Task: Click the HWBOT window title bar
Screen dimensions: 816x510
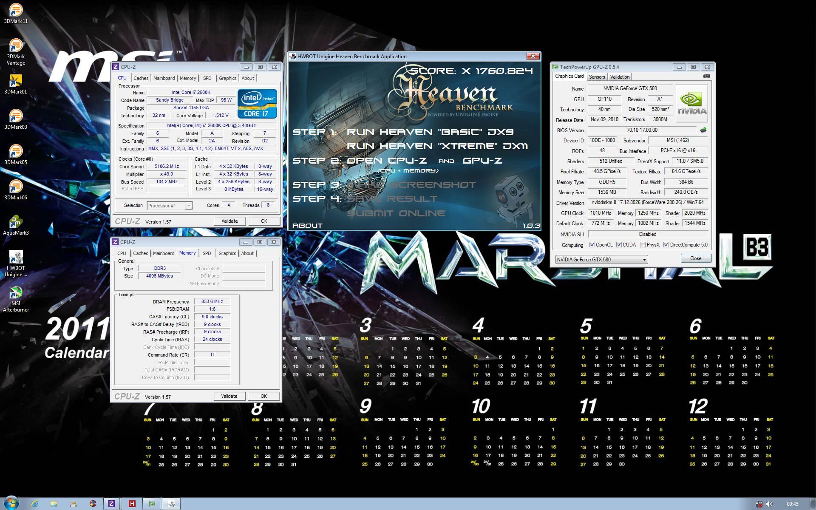Action: (406, 56)
